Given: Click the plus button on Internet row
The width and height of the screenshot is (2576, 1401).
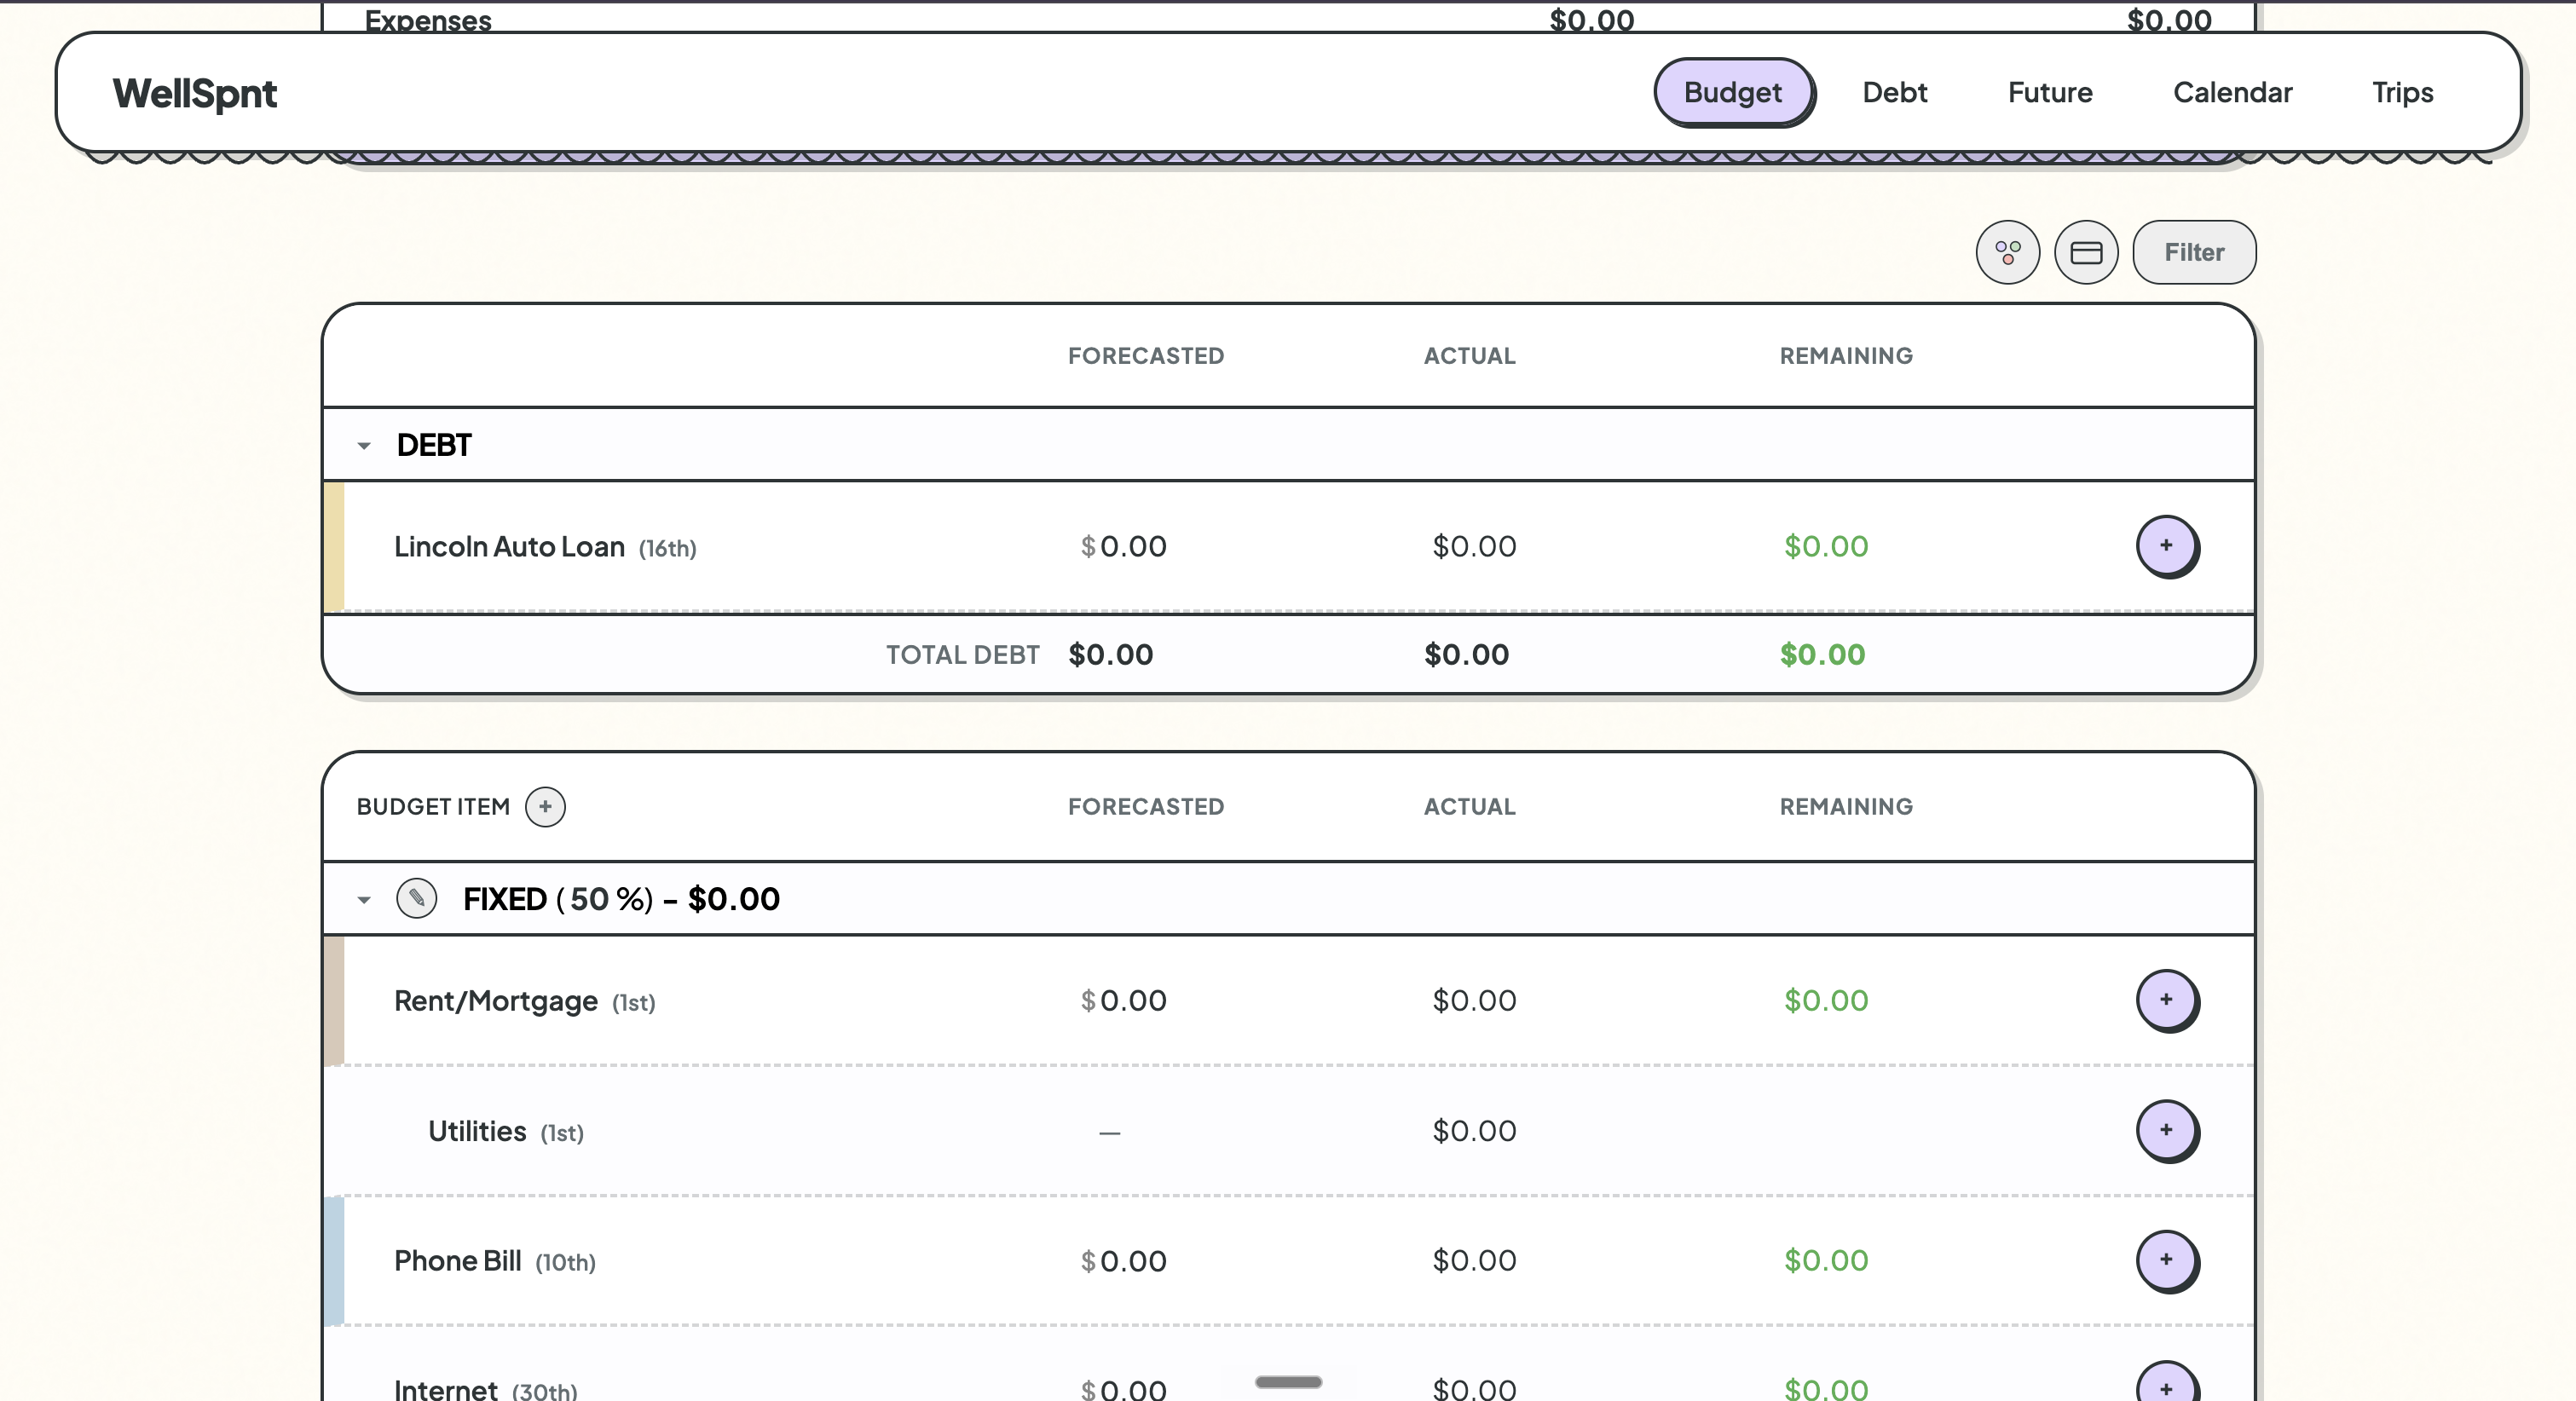Looking at the screenshot, I should [2167, 1385].
